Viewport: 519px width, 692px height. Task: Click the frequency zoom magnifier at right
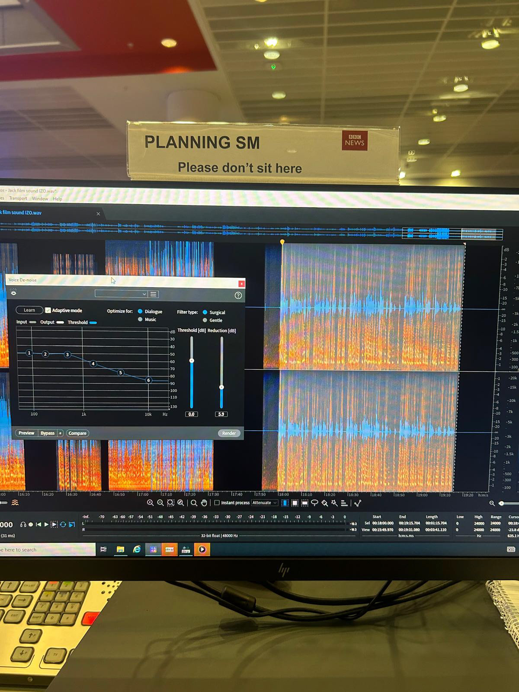click(x=492, y=503)
